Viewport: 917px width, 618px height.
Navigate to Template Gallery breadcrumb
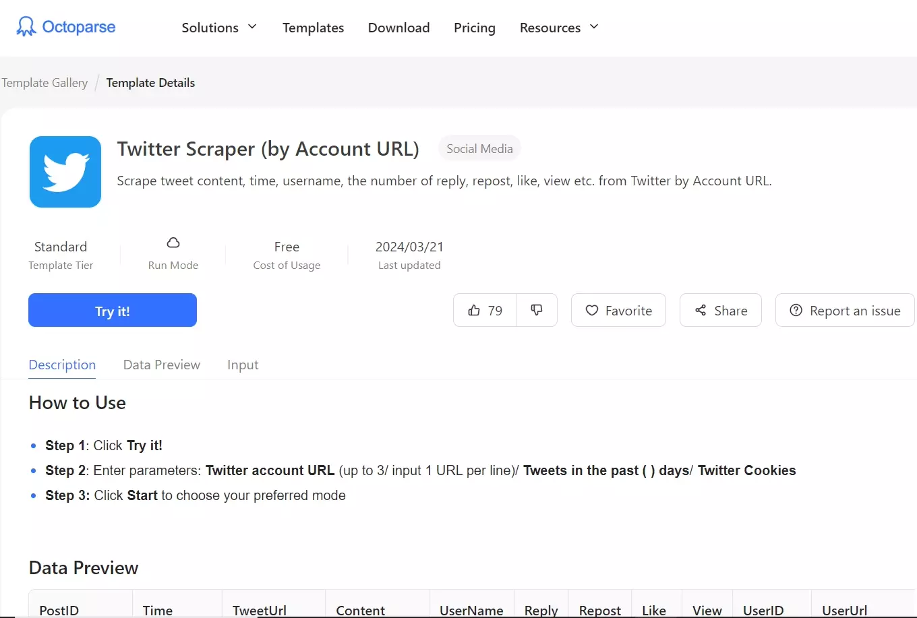45,83
